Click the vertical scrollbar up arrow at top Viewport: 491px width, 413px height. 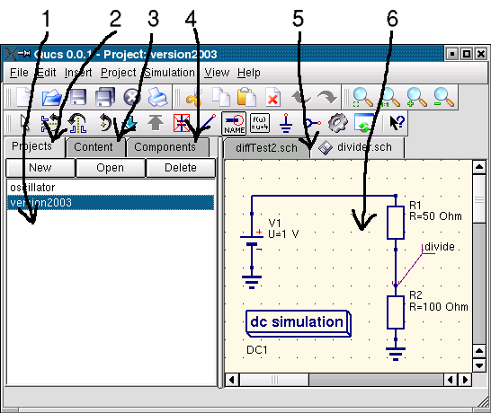pos(479,167)
